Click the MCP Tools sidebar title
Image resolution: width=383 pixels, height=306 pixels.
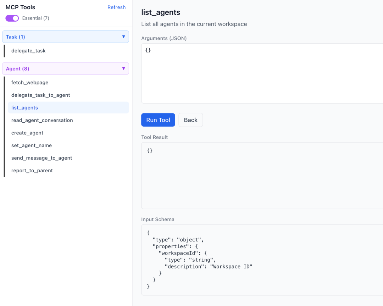point(20,7)
